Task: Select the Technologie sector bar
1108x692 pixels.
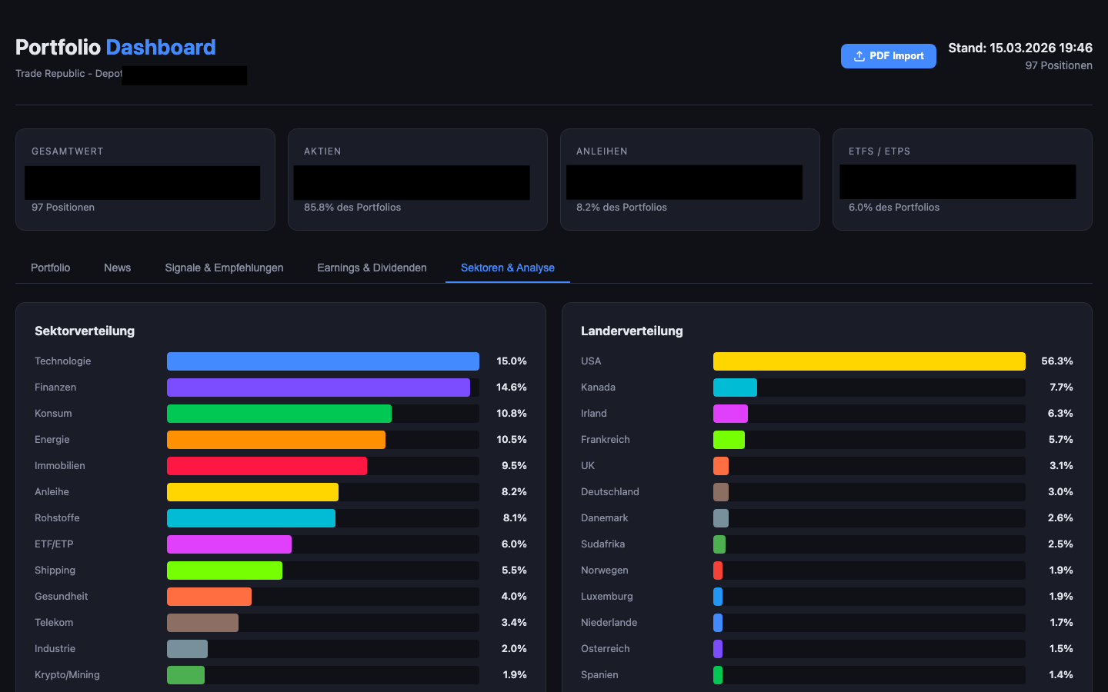Action: (x=322, y=361)
